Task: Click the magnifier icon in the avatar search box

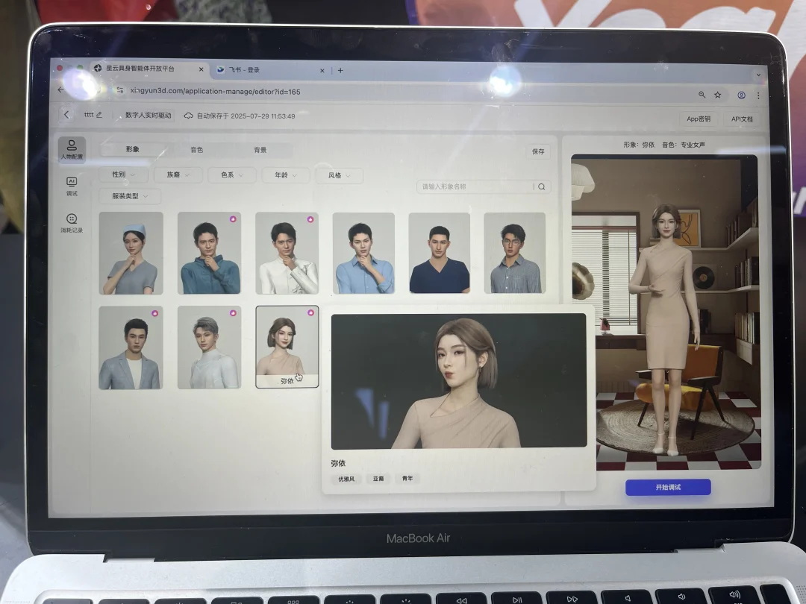Action: pyautogui.click(x=541, y=186)
